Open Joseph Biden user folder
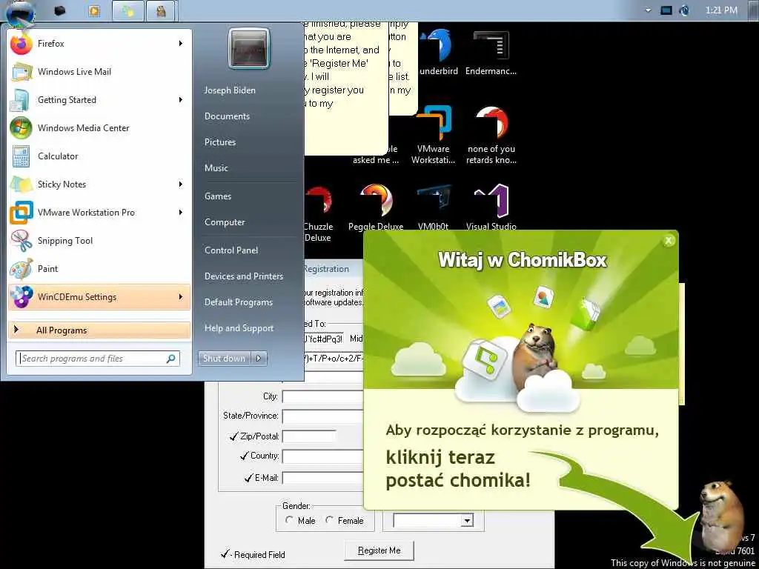The height and width of the screenshot is (569, 759). 230,90
